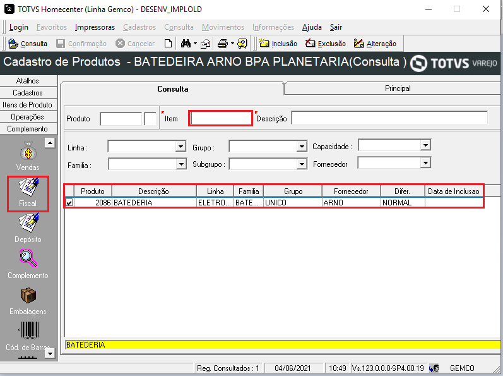The height and width of the screenshot is (376, 503).
Task: Open the binoculars dropdown arrow
Action: [x=195, y=44]
